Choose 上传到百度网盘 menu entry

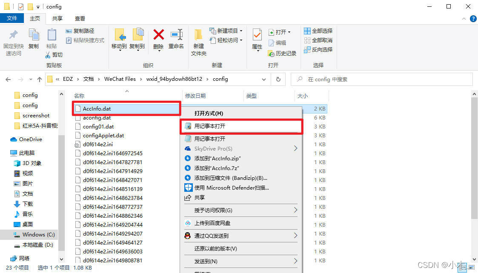tap(241, 223)
